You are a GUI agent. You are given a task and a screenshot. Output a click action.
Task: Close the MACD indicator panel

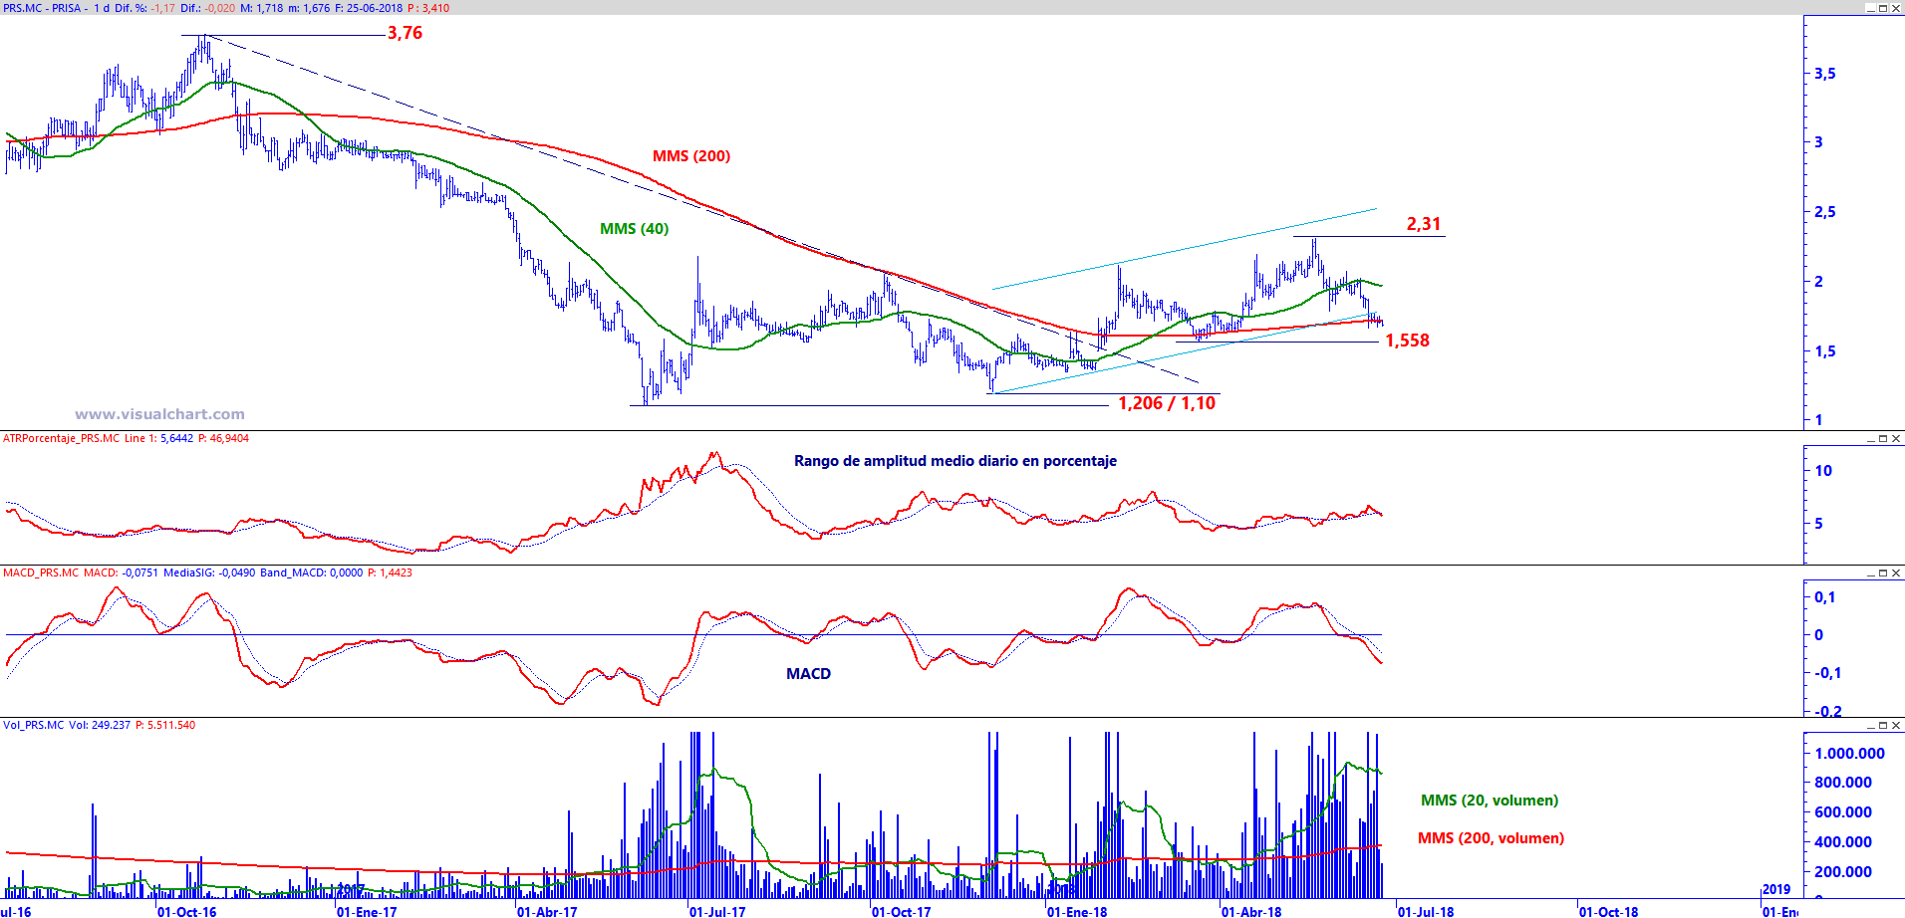(x=1896, y=573)
